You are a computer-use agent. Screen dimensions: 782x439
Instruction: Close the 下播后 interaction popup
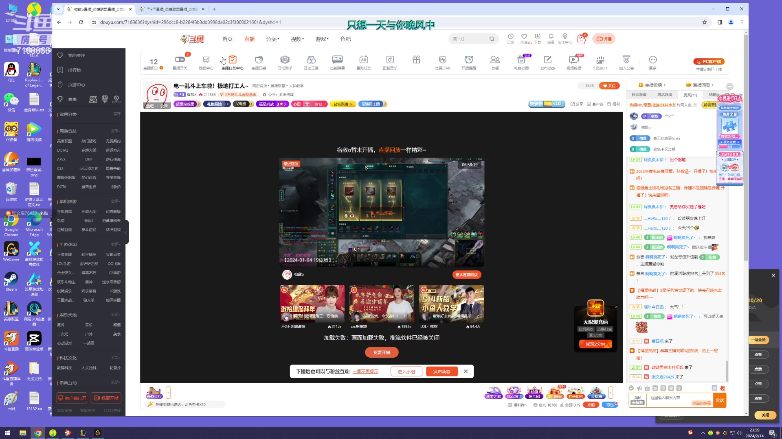(466, 372)
